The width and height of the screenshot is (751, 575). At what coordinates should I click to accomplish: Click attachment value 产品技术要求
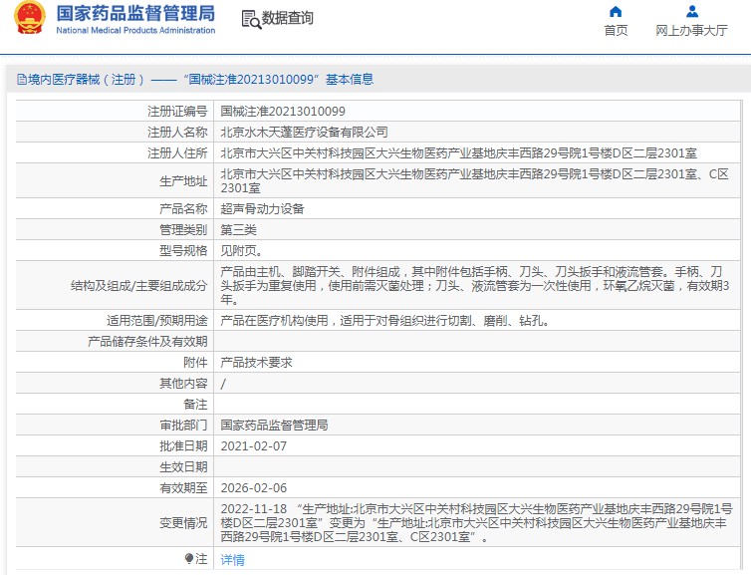pos(256,363)
